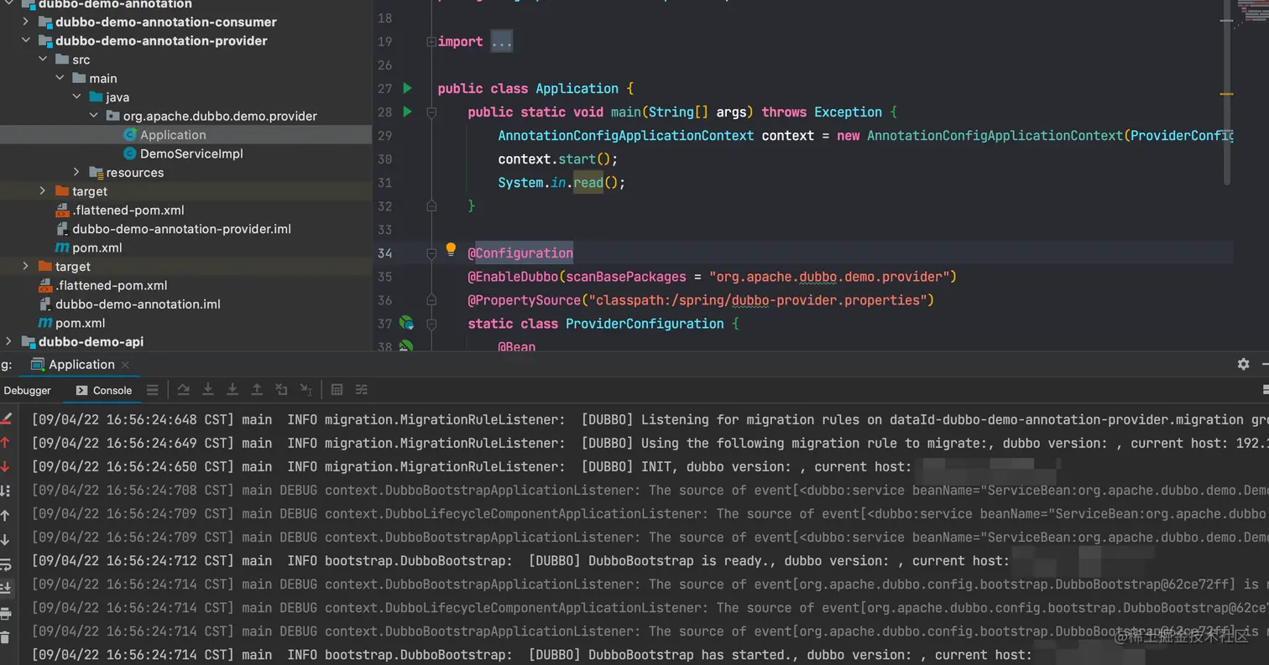Viewport: 1269px width, 665px height.
Task: Click the Step Into debugger icon
Action: [208, 390]
